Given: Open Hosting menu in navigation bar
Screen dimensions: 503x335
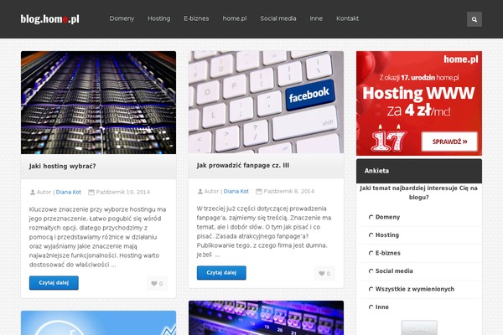Looking at the screenshot, I should tap(158, 18).
